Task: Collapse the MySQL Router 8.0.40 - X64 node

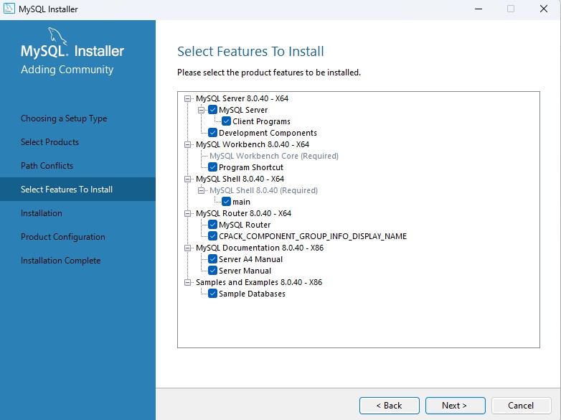Action: click(187, 213)
